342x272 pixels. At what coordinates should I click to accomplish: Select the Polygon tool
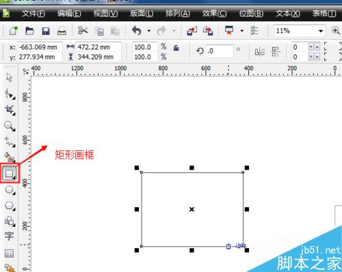pyautogui.click(x=10, y=206)
